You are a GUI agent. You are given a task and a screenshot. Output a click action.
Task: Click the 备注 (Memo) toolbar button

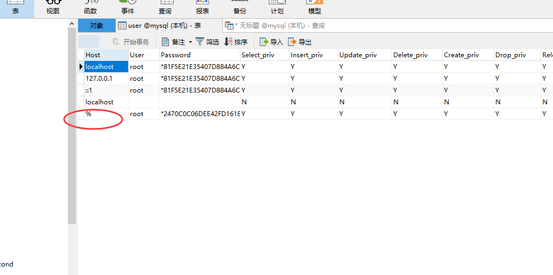click(x=174, y=42)
